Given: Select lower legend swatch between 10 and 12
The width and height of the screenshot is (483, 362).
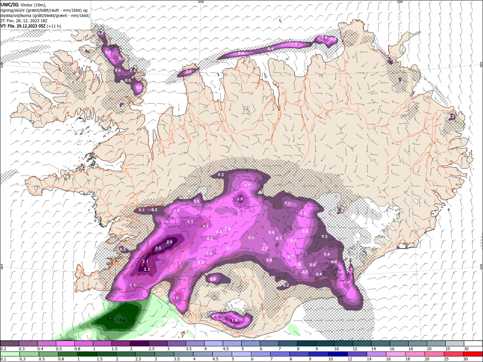Looking at the screenshot, I should pos(338,354).
